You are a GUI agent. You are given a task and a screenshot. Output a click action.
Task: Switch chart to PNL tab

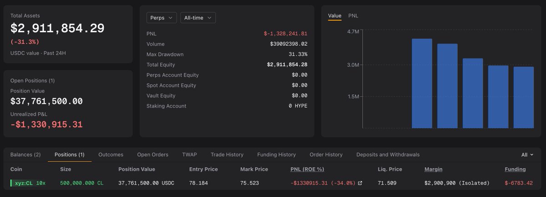(x=353, y=16)
